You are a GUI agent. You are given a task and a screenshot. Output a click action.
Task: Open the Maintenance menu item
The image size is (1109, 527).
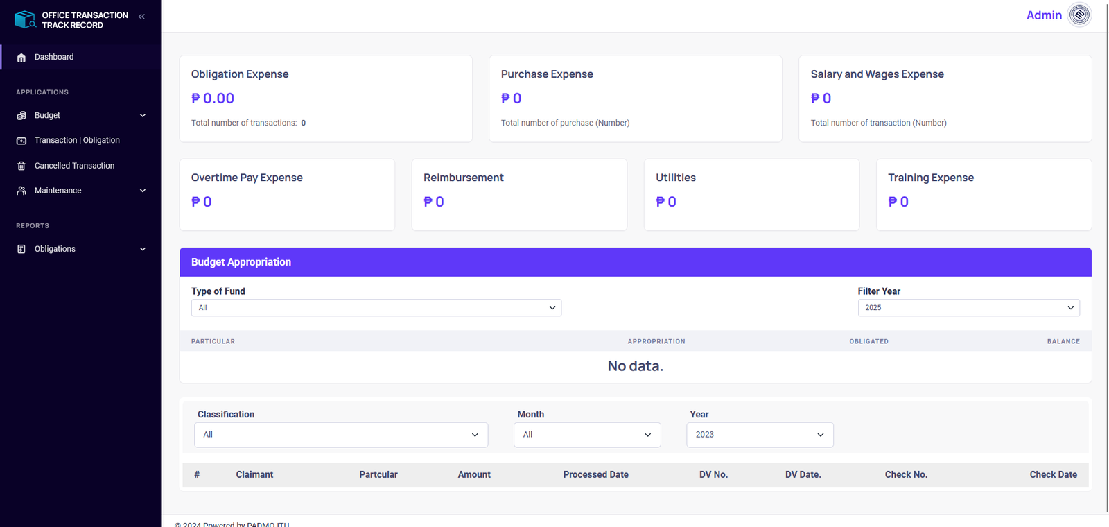coord(81,190)
